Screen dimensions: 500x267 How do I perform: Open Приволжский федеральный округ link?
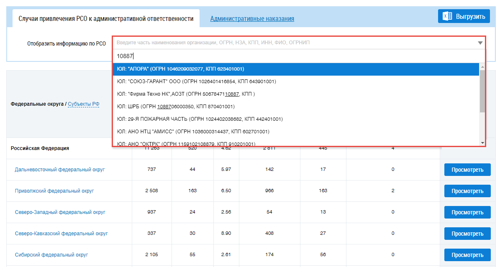pos(54,191)
